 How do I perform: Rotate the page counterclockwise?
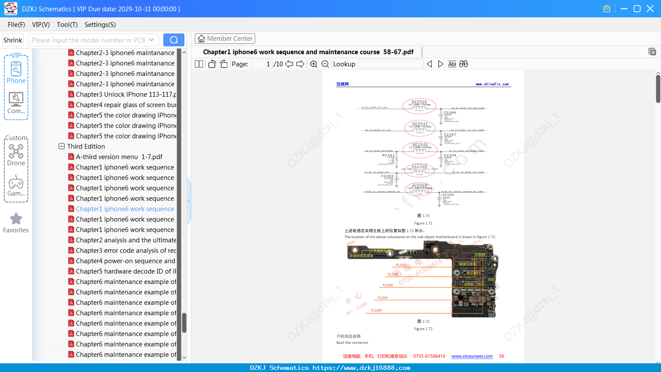click(212, 64)
